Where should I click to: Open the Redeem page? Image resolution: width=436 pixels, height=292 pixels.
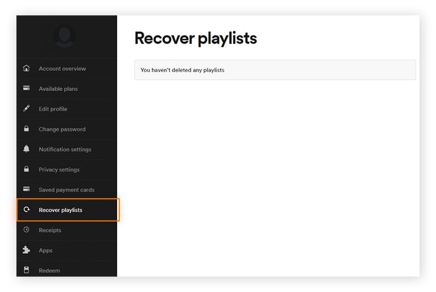pos(66,269)
